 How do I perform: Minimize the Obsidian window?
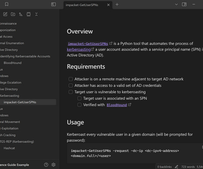pyautogui.click(x=194, y=5)
